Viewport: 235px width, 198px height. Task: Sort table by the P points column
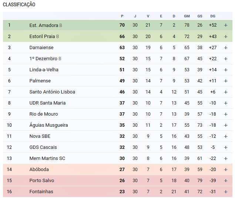point(122,16)
